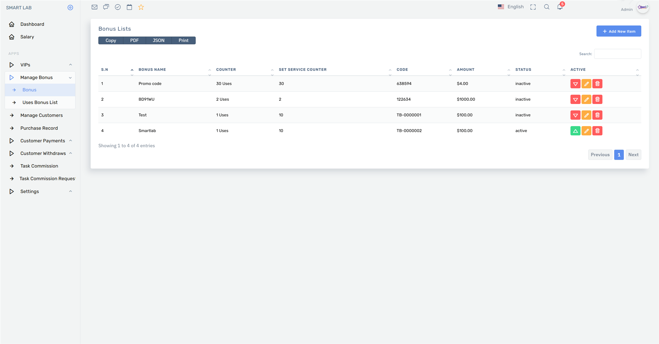Click the $1000.00 amount cell

point(466,99)
